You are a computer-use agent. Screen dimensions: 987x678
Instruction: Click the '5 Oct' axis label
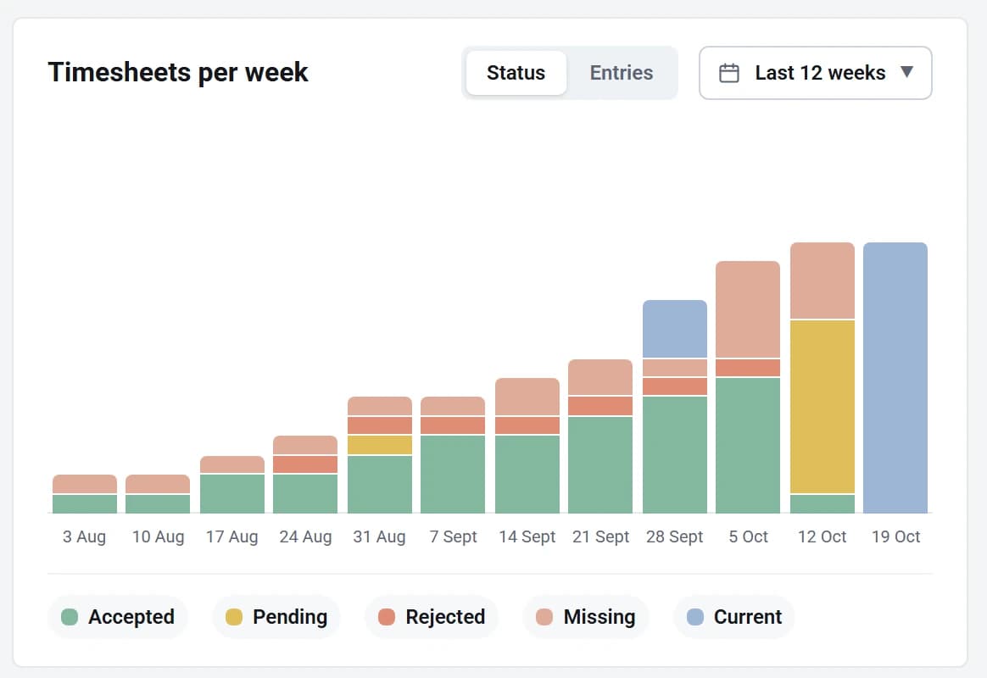pos(749,537)
